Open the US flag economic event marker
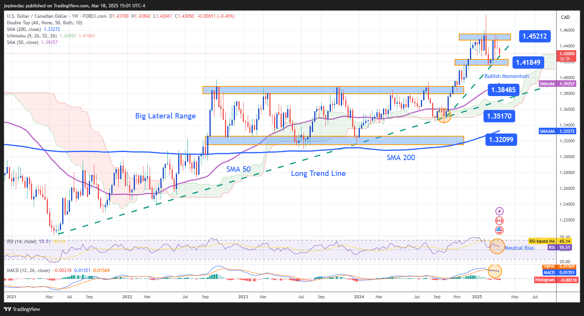Viewport: 584px width, 316px height. [499, 230]
